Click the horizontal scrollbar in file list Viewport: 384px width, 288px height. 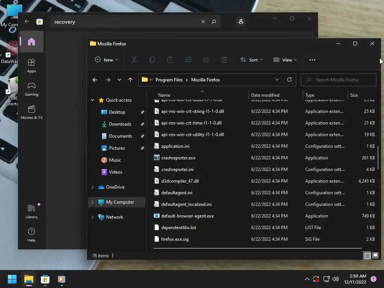pyautogui.click(x=257, y=248)
